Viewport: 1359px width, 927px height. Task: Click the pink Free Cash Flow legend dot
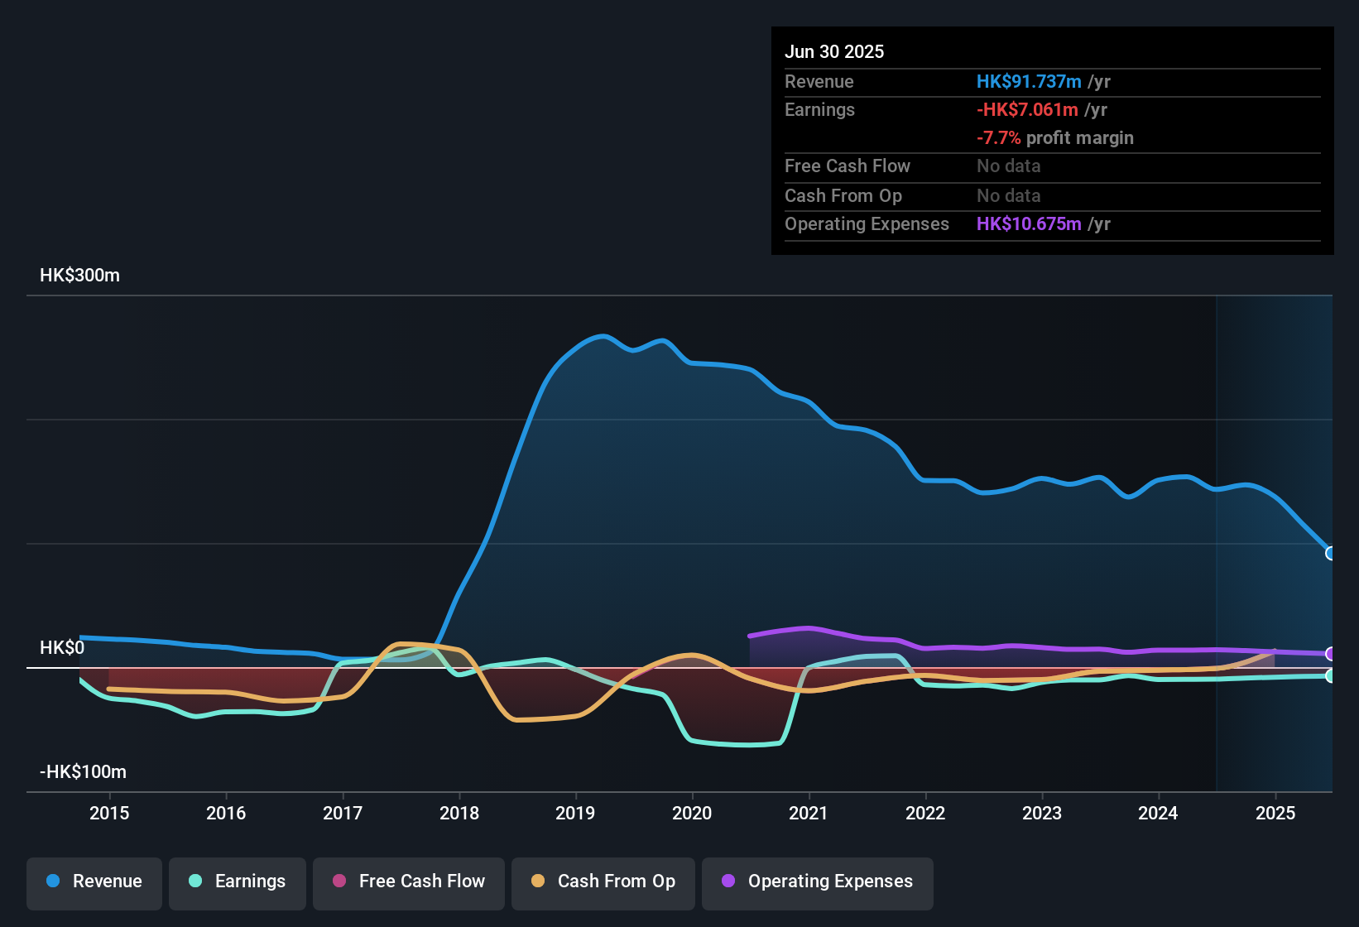pyautogui.click(x=339, y=881)
